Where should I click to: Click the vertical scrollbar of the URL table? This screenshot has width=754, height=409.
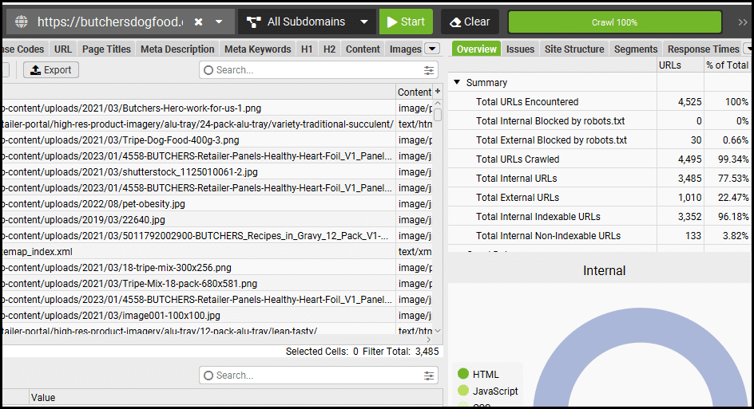point(438,116)
